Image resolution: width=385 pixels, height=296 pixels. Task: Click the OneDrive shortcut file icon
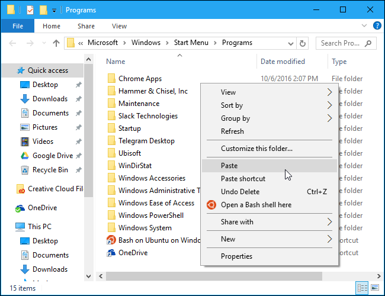click(x=110, y=253)
